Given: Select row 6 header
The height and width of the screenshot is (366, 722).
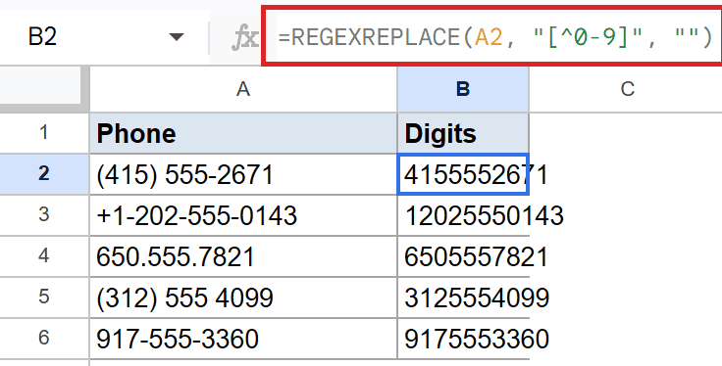Looking at the screenshot, I should [44, 339].
